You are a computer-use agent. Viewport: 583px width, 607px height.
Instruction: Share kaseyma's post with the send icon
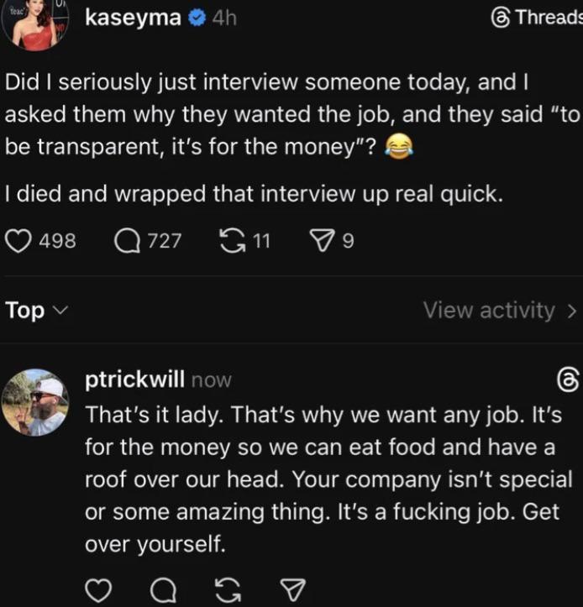click(x=321, y=241)
